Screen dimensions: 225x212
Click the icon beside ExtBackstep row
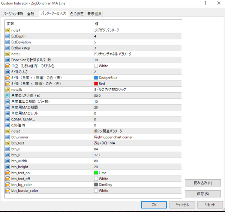tap(8, 48)
